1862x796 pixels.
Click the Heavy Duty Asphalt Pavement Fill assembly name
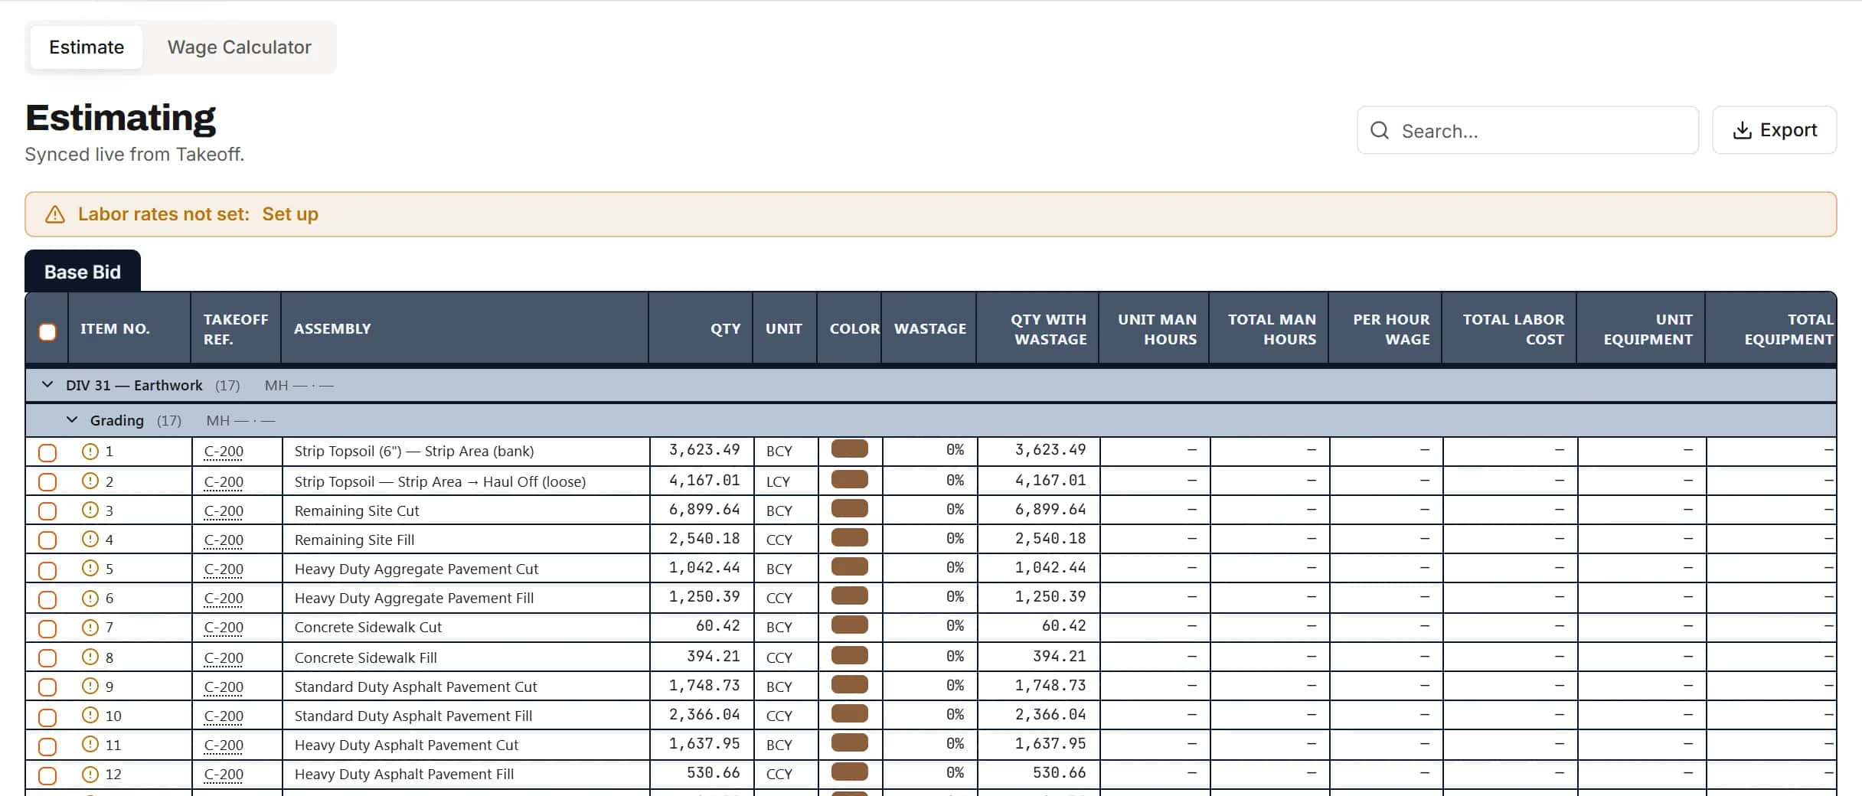pyautogui.click(x=404, y=774)
